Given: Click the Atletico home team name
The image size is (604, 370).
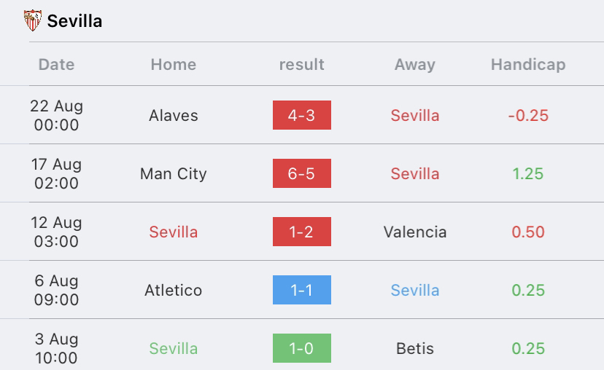Looking at the screenshot, I should 174,290.
